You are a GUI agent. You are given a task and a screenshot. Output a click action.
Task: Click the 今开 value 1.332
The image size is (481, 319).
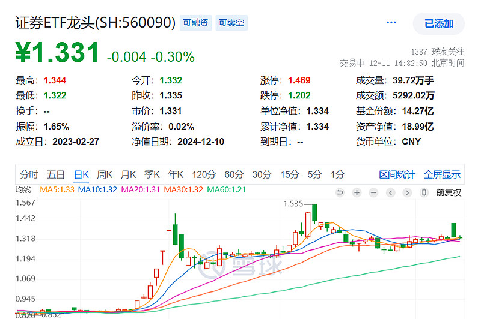click(171, 80)
